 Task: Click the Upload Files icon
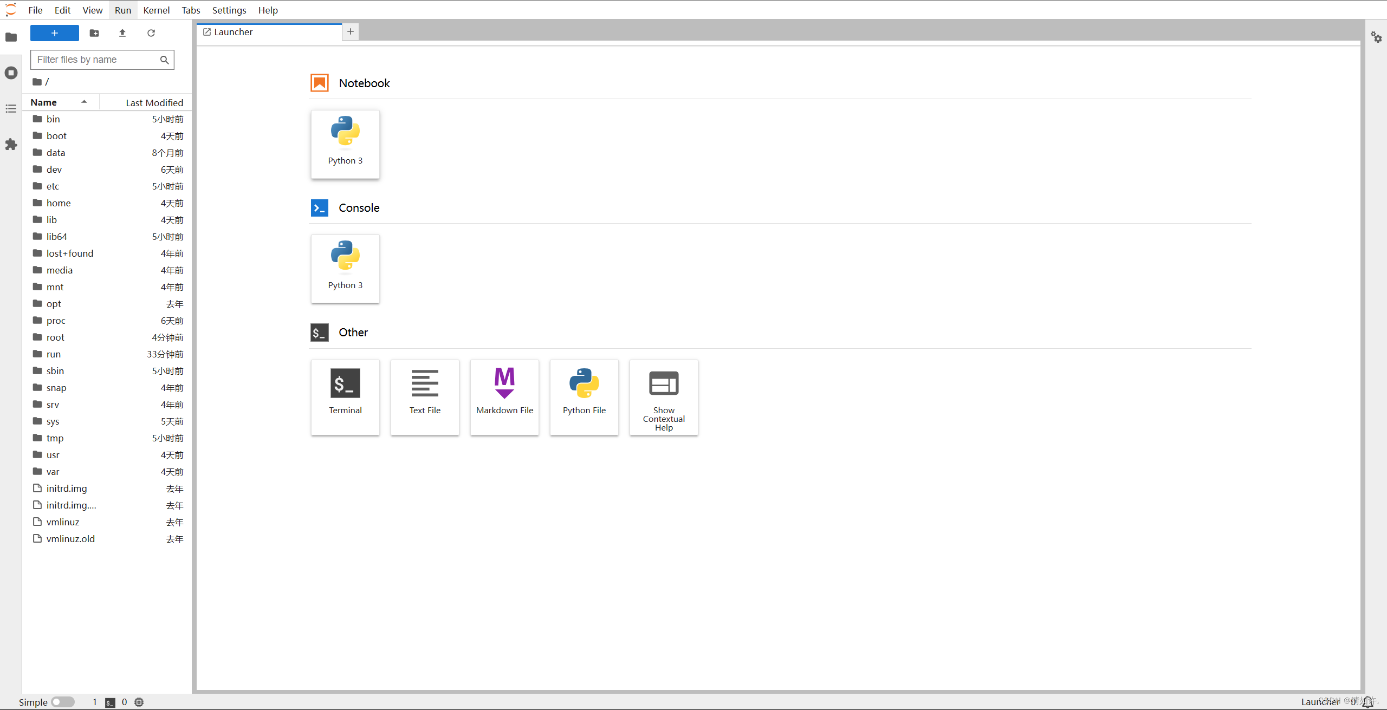(122, 33)
